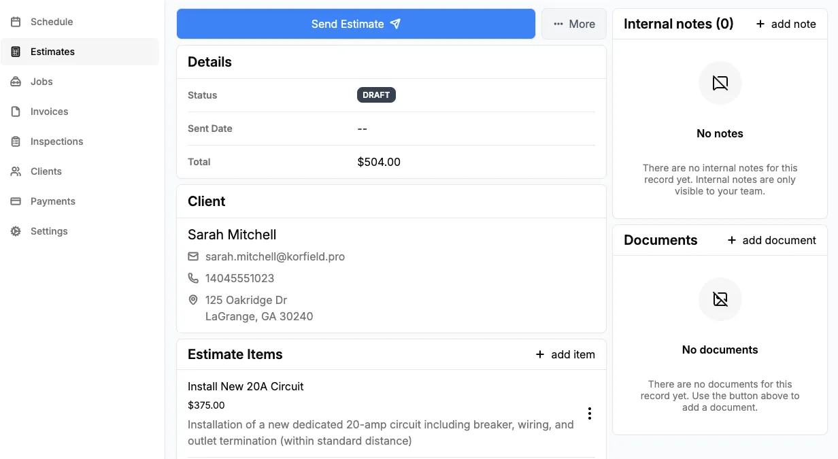Add a new item to Estimate Items
The image size is (838, 459).
click(565, 354)
